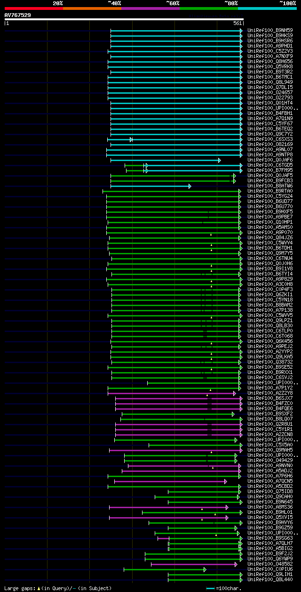Select the UniRef100_B6UD77 label
This screenshot has height=592, width=301.
(270, 201)
